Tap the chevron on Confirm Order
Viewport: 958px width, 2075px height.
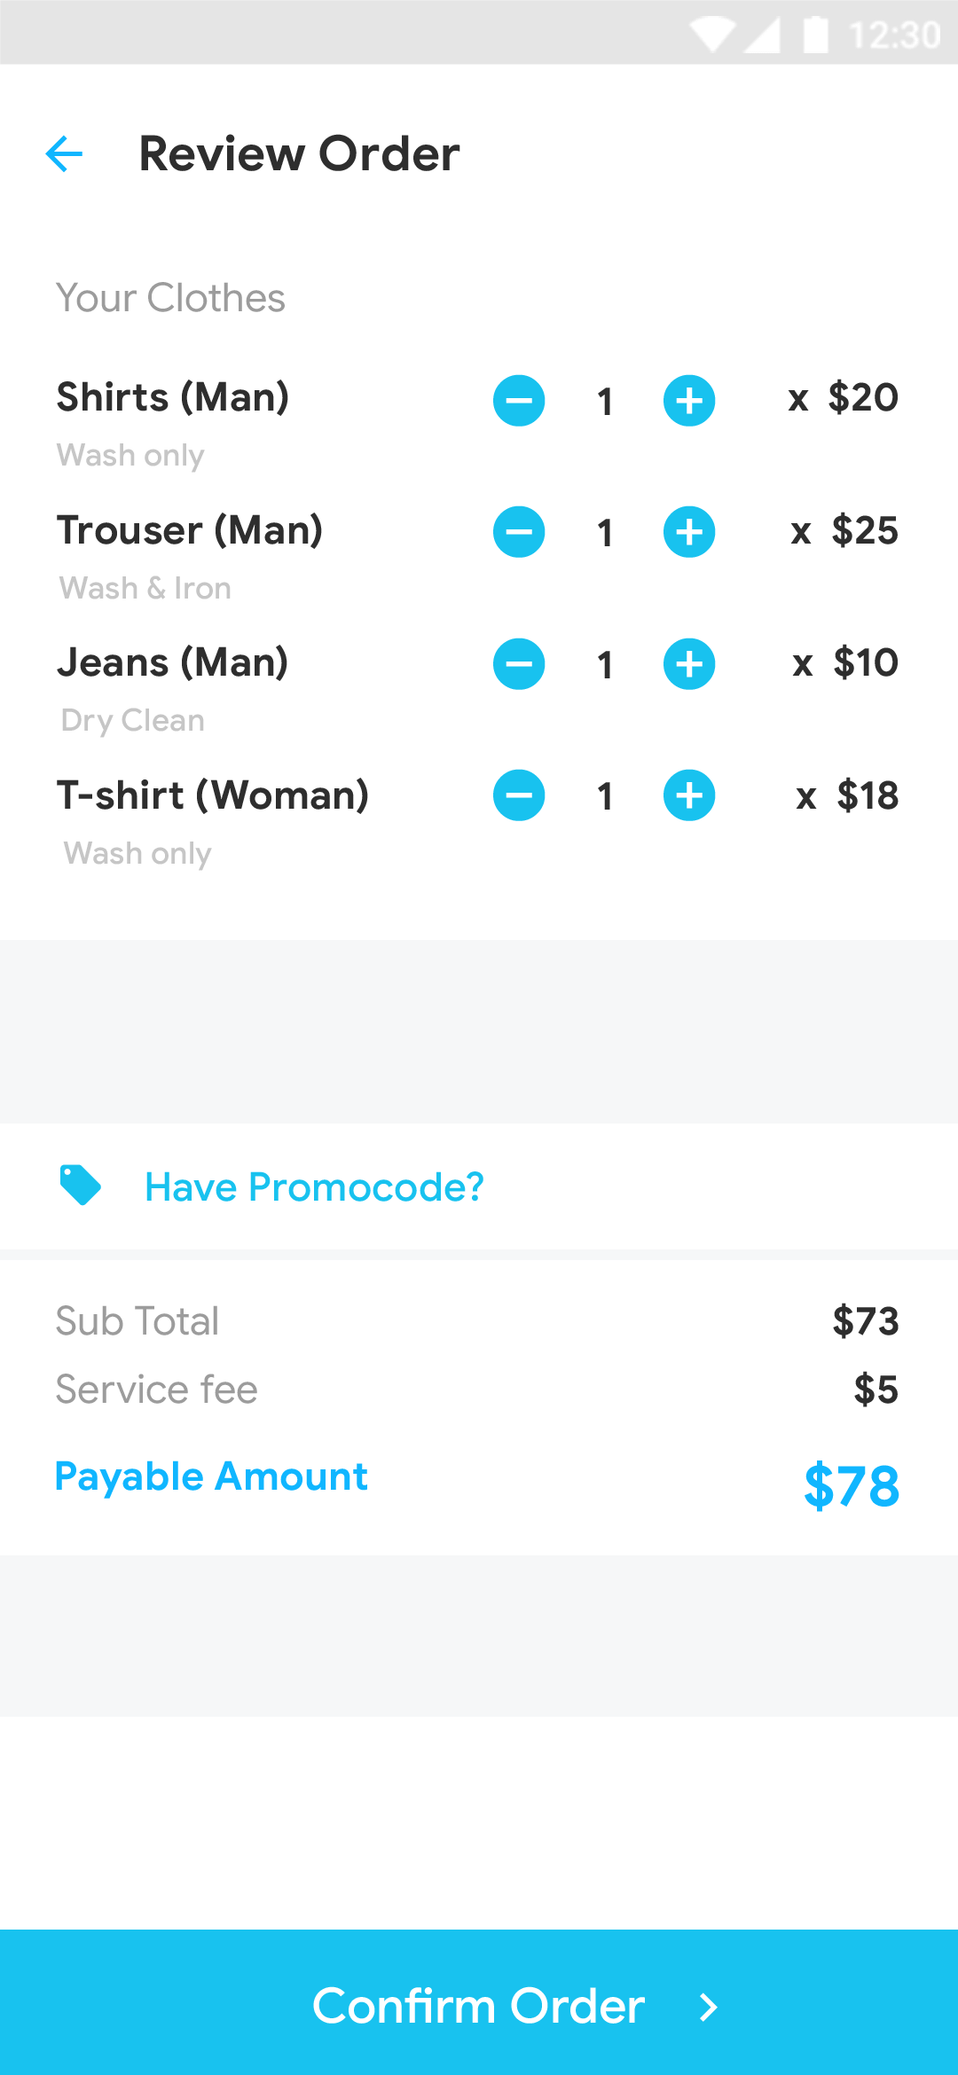[x=705, y=2007]
